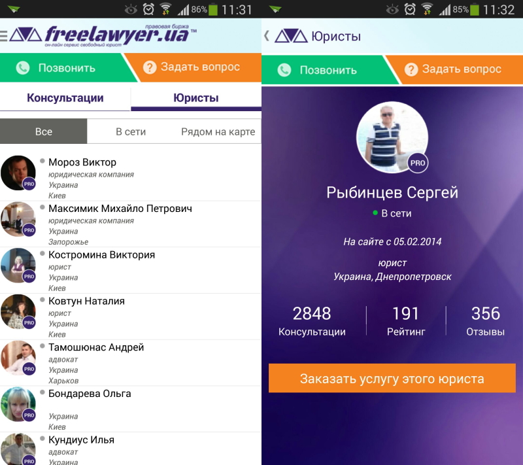The height and width of the screenshot is (465, 523).
Task: Tap question mark icon on right Задать вопрос
Action: (411, 69)
